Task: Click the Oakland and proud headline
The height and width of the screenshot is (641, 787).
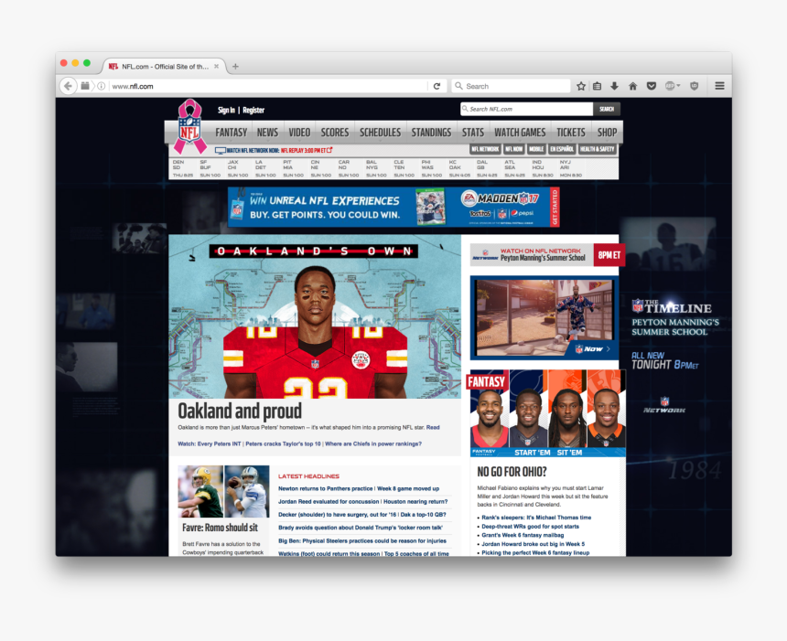Action: click(x=240, y=411)
